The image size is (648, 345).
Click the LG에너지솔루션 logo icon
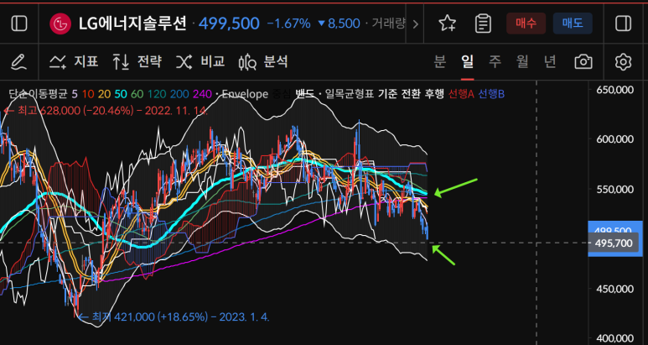click(x=60, y=24)
